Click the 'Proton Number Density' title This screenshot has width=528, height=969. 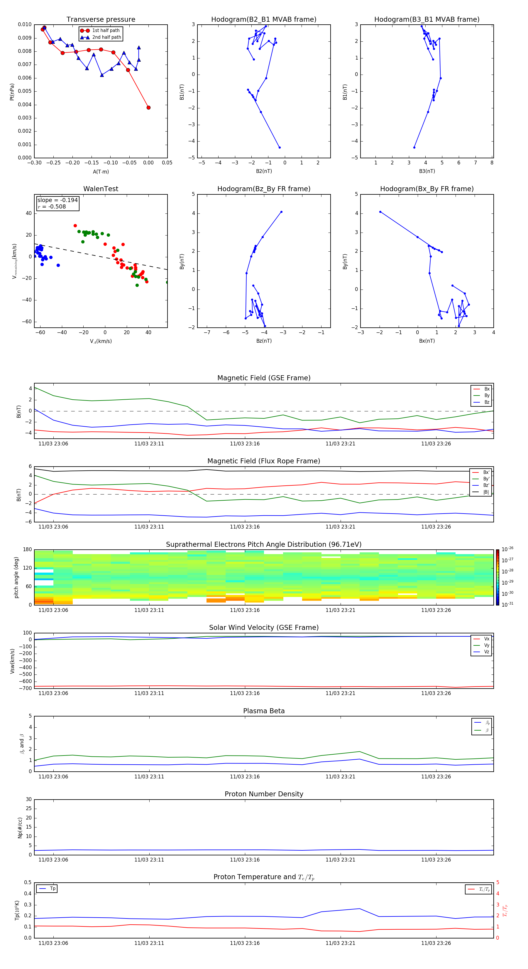(264, 794)
